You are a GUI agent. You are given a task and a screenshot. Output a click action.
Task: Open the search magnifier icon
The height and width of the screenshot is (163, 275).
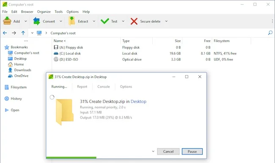coord(270,33)
